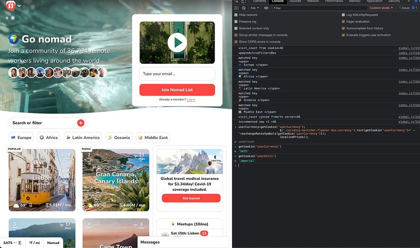
Task: Uncheck the Eager evaluation checkbox
Action: (343, 22)
